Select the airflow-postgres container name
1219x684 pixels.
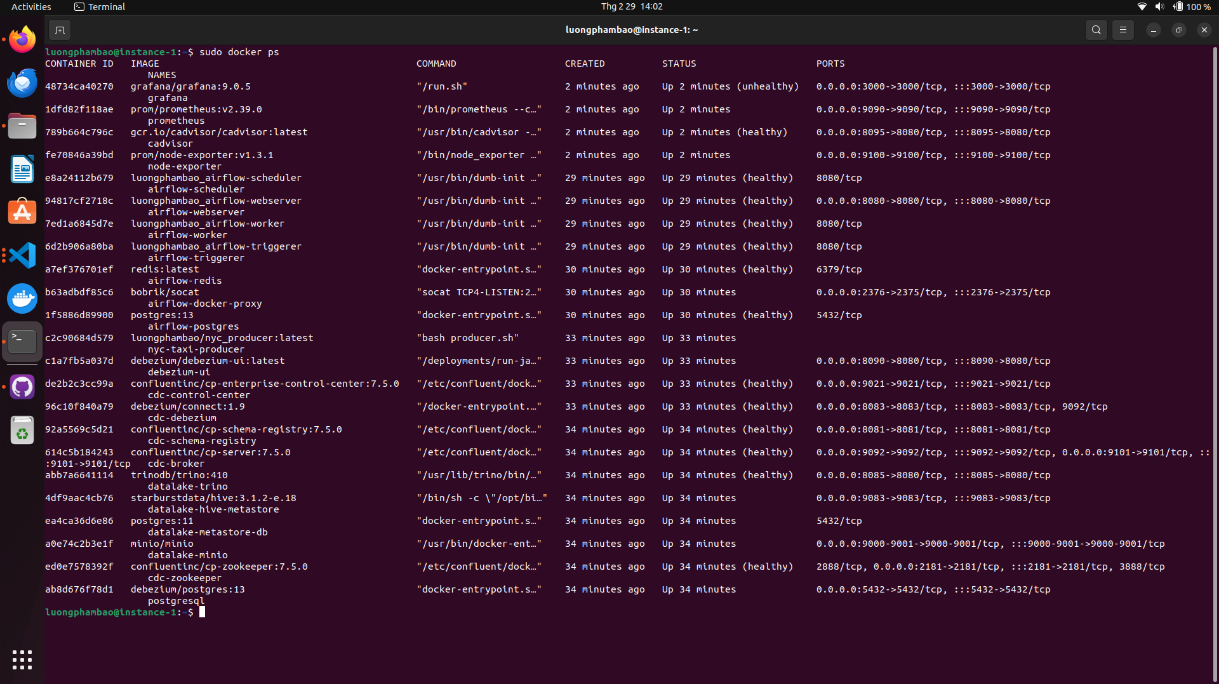point(194,326)
